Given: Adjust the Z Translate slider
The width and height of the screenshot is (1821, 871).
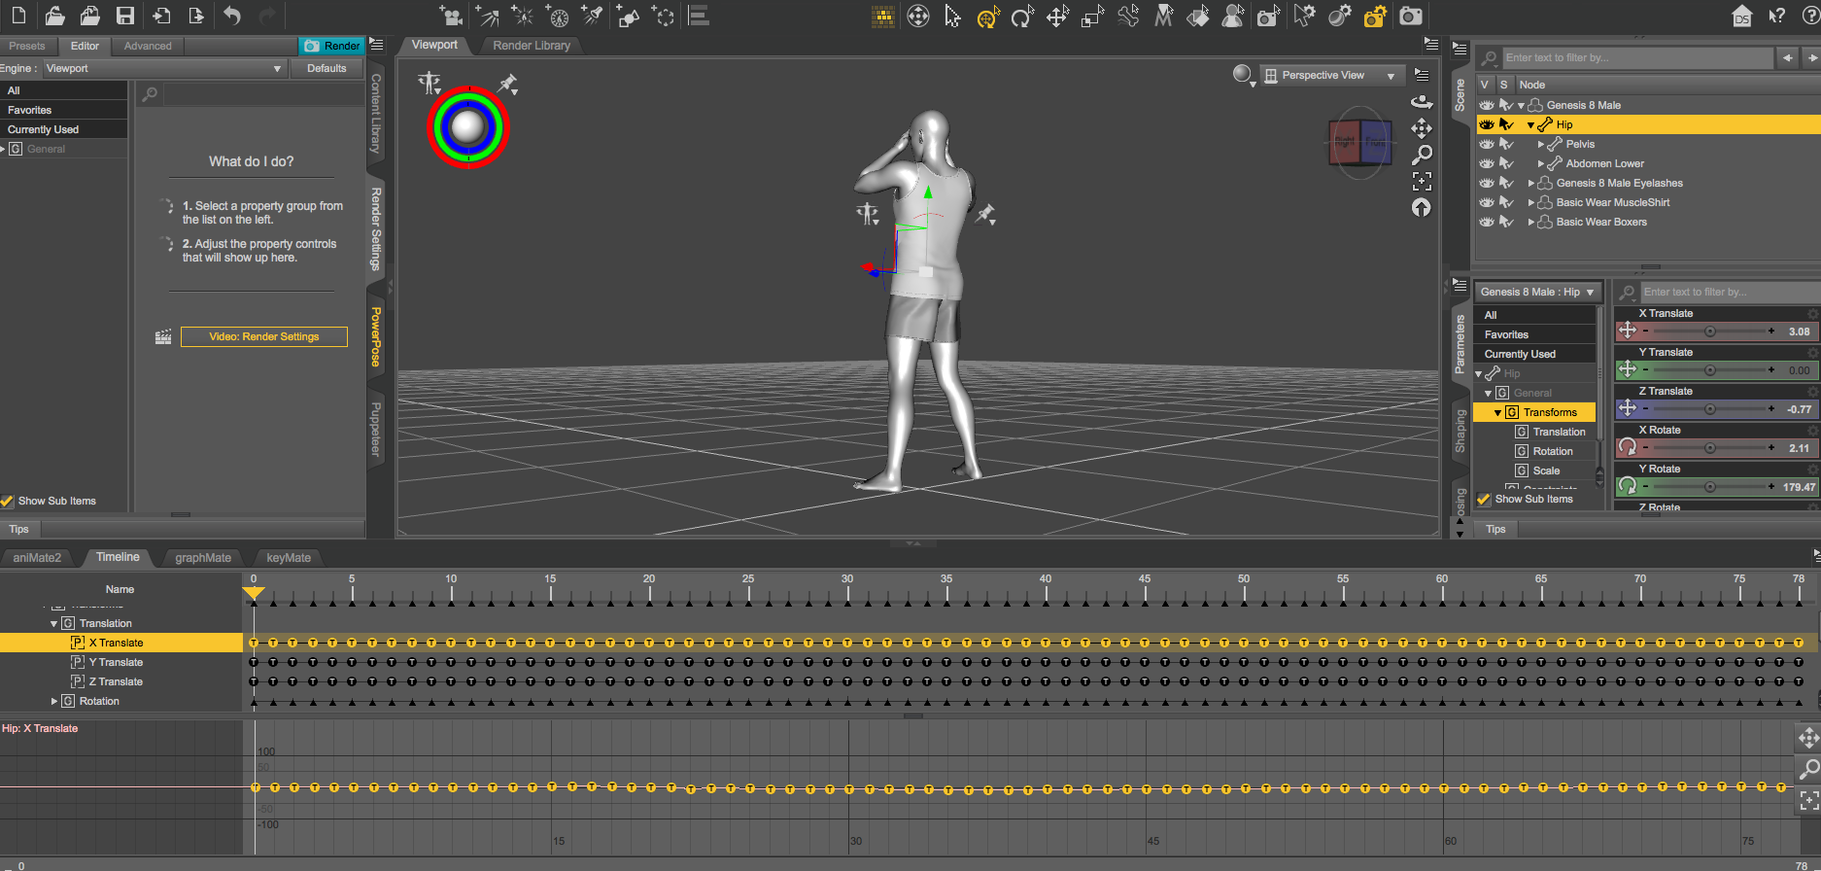Looking at the screenshot, I should (x=1709, y=409).
